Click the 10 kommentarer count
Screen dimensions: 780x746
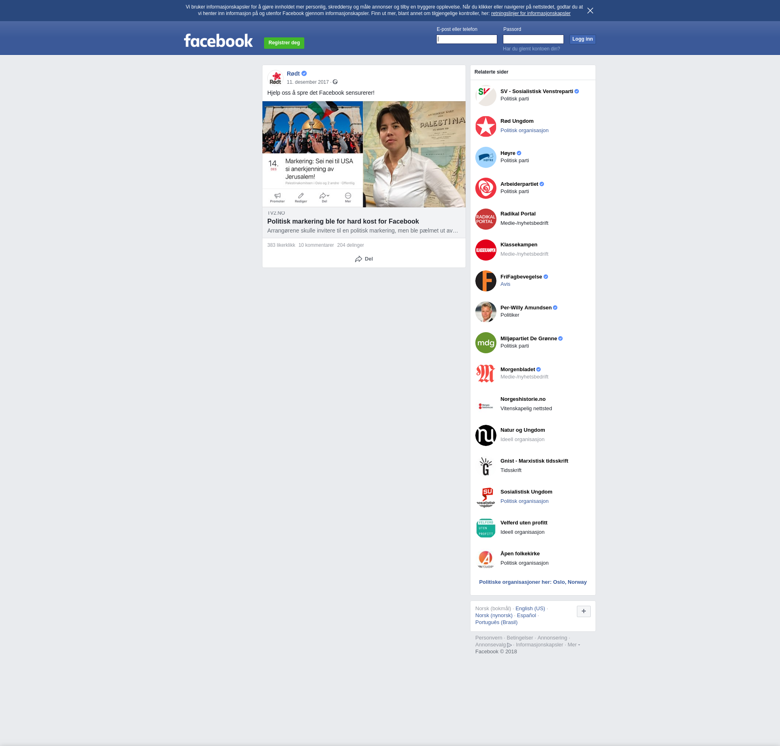[x=316, y=245]
